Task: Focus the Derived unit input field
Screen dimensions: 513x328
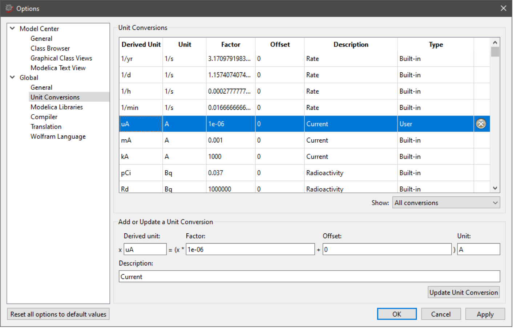Action: [x=145, y=250]
